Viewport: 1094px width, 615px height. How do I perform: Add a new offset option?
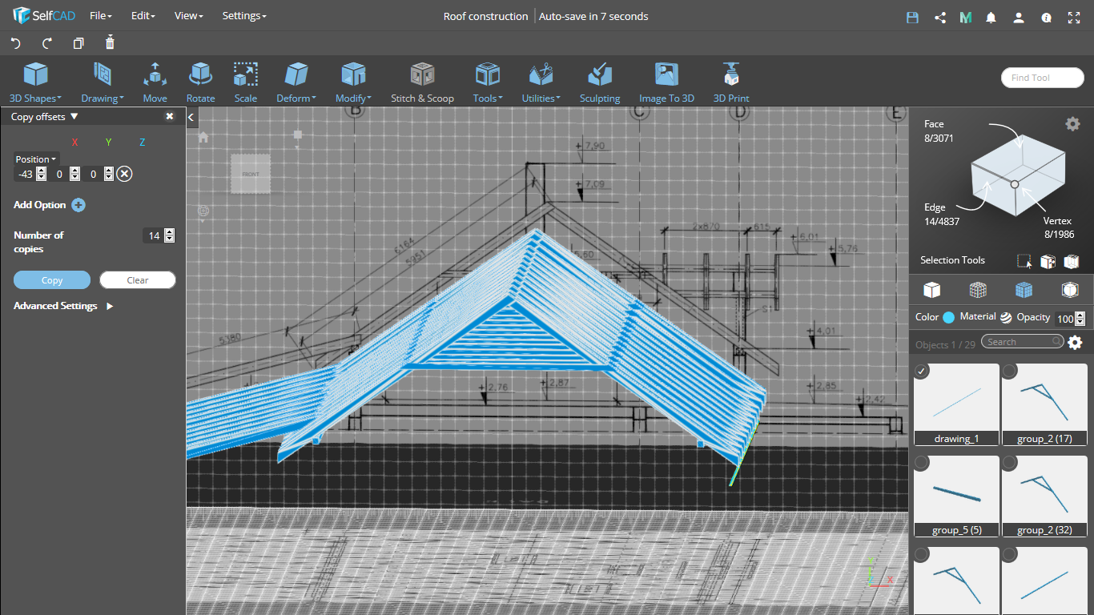coord(78,205)
